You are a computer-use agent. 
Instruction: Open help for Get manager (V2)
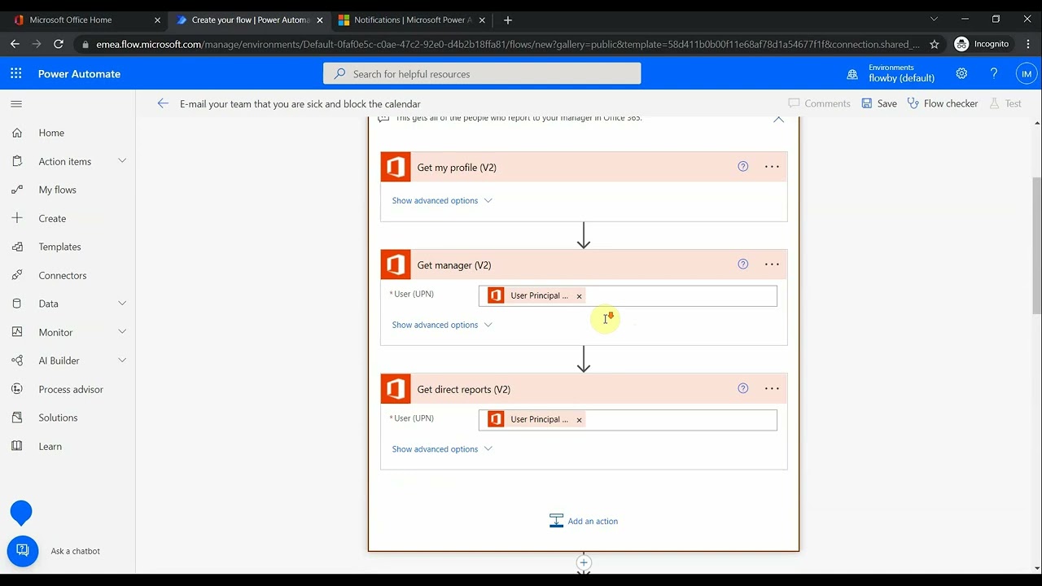tap(742, 265)
